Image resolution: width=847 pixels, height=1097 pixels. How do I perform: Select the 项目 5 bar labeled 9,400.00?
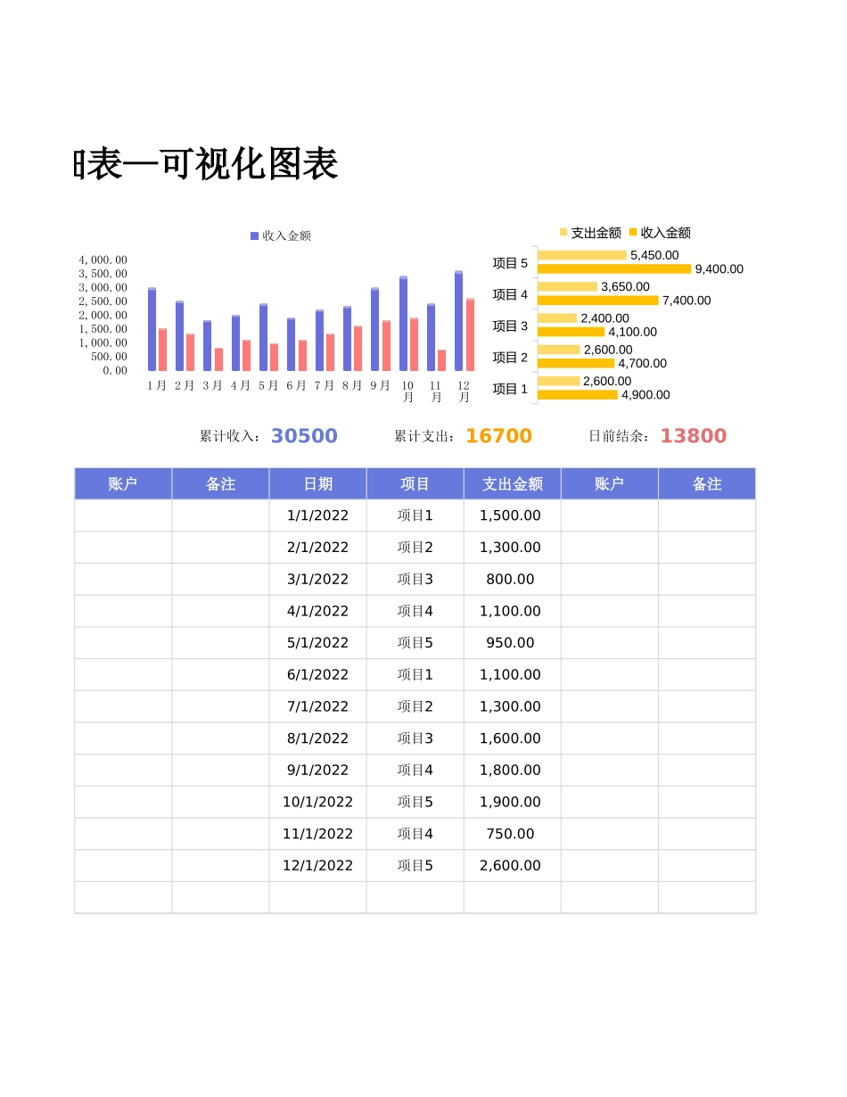point(615,268)
